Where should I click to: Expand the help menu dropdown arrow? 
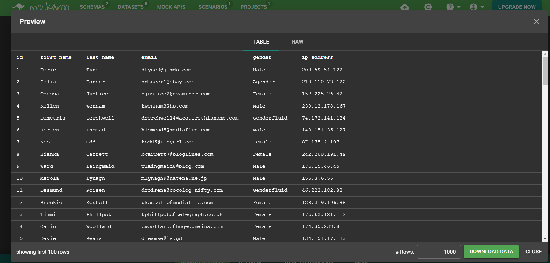tap(459, 7)
